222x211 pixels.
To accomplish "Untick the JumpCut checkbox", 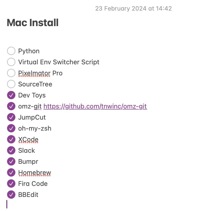I will click(x=11, y=117).
